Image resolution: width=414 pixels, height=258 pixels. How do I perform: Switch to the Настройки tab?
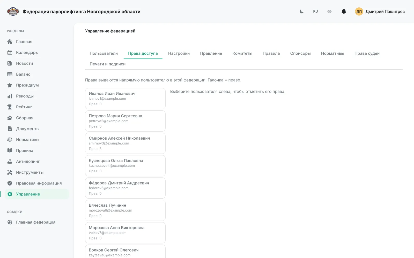click(x=179, y=53)
